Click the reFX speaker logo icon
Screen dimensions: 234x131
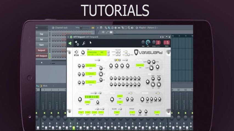pos(76,52)
